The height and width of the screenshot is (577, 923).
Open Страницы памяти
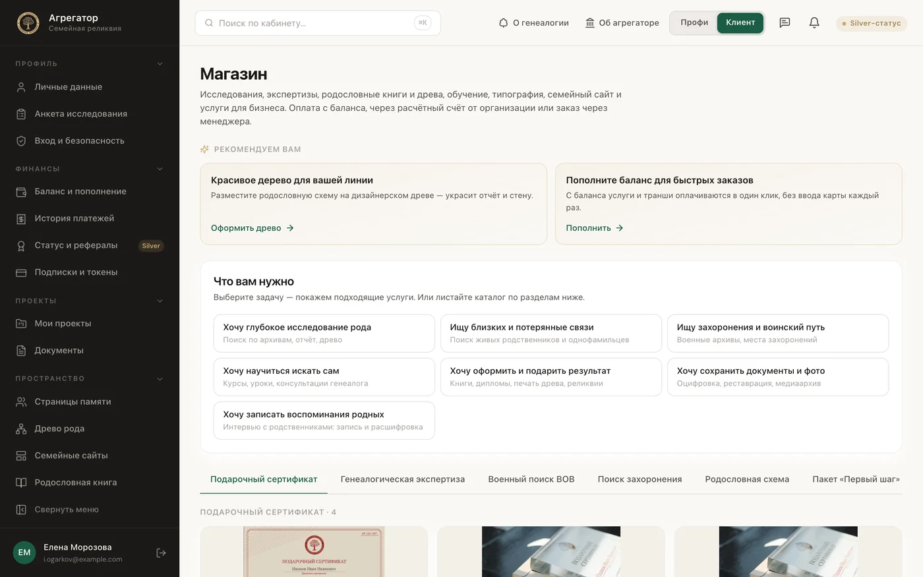click(90, 402)
